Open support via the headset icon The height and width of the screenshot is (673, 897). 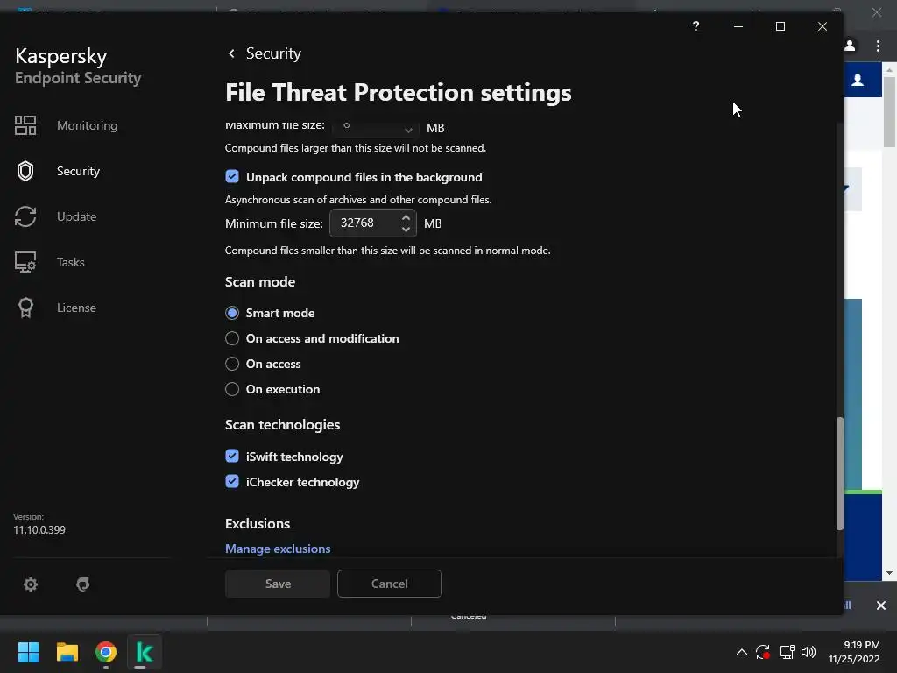(x=83, y=584)
